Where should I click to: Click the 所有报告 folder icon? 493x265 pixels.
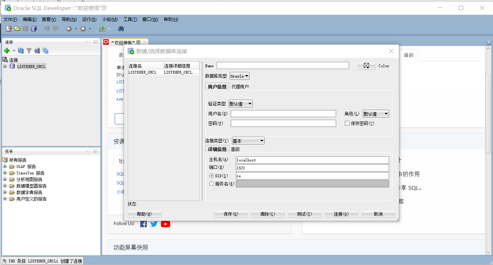pyautogui.click(x=5, y=160)
